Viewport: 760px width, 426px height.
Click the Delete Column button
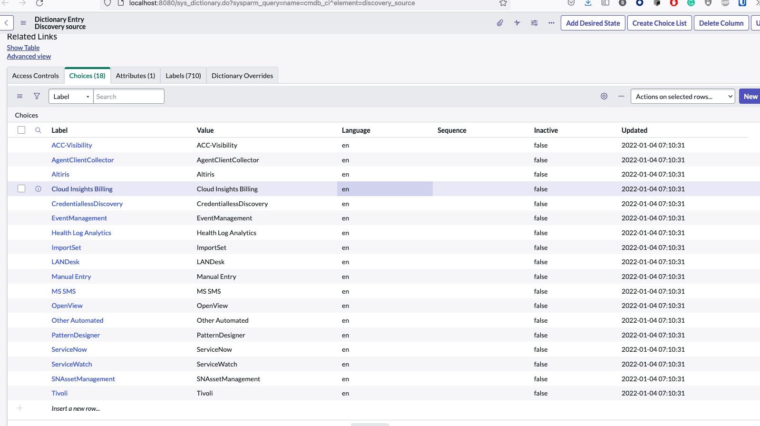click(721, 23)
